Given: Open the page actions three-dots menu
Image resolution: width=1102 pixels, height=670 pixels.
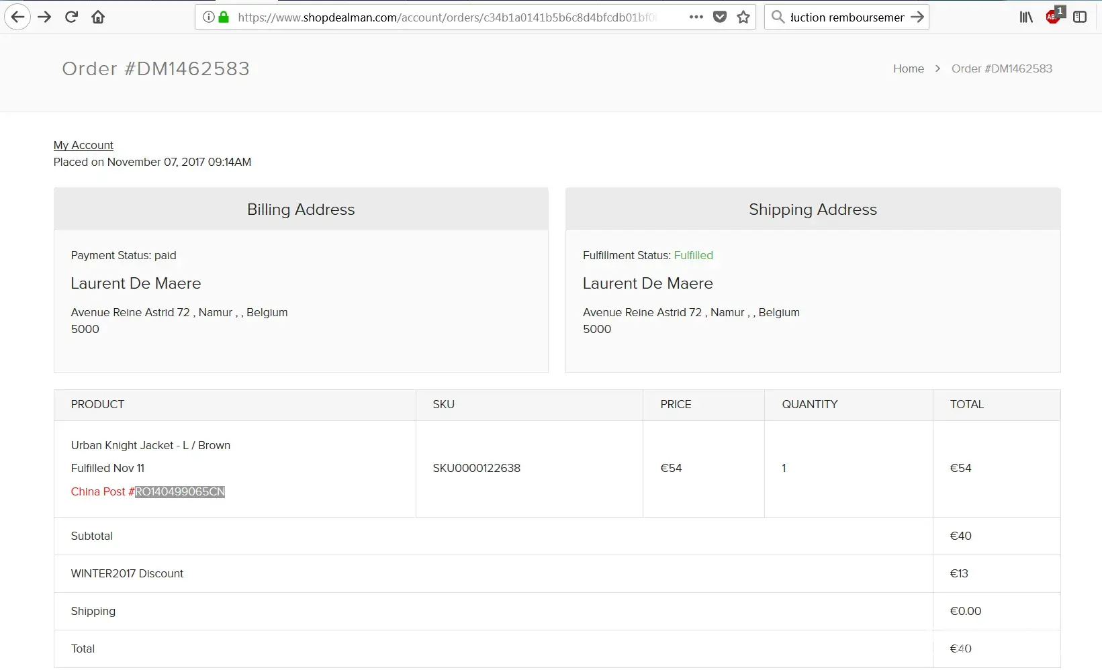Looking at the screenshot, I should coord(696,17).
